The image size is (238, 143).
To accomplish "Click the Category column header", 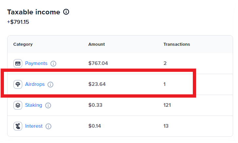I will pos(23,44).
